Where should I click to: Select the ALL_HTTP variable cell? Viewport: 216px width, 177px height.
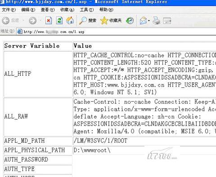pos(38,74)
